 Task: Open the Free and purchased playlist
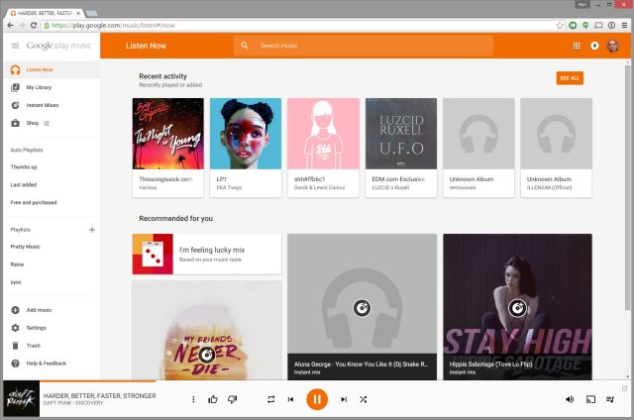click(x=34, y=202)
